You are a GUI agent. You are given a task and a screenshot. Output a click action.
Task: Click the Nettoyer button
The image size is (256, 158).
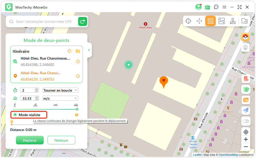61,140
